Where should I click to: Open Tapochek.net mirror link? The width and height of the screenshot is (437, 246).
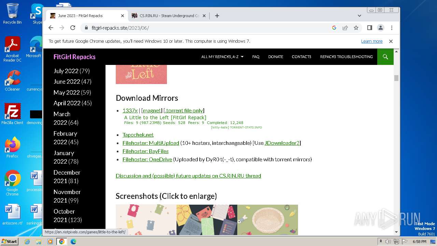pyautogui.click(x=138, y=135)
